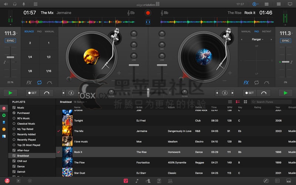Select the iTunes source icon in sidebar
The width and height of the screenshot is (296, 185).
(4, 108)
